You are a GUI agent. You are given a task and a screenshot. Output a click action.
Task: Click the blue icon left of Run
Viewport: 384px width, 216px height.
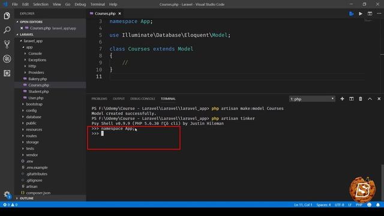352,14
